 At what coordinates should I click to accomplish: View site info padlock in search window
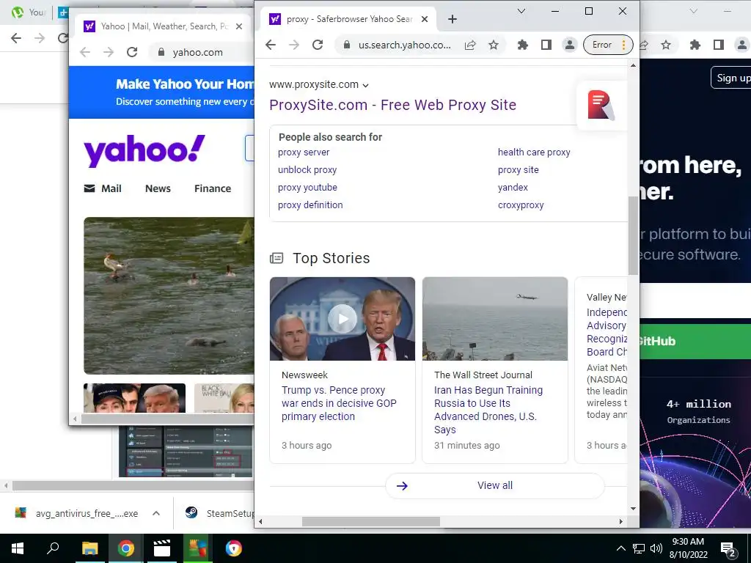coord(346,45)
